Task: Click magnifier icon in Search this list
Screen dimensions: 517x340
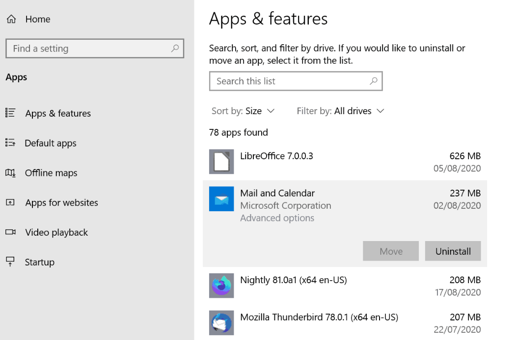Action: (374, 81)
